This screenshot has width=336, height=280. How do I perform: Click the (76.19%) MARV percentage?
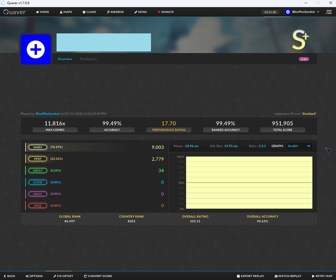[x=57, y=147]
